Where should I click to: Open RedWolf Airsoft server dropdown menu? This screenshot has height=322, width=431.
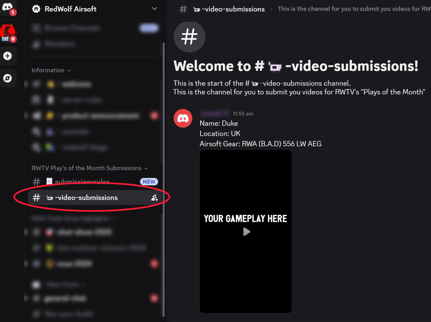tap(154, 9)
